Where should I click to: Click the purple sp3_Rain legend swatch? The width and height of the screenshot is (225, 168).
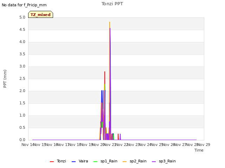(154, 162)
